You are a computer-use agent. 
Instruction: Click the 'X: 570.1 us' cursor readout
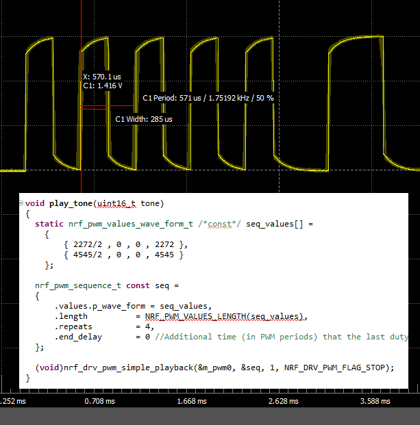point(102,77)
